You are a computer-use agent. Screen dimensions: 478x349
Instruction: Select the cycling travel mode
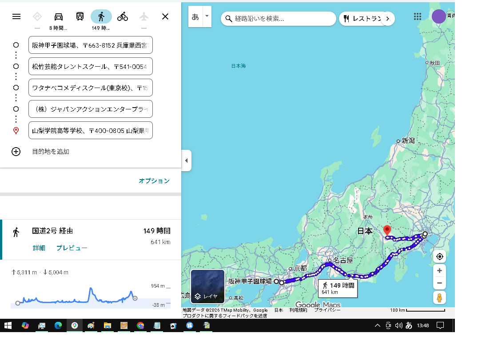[x=123, y=17]
